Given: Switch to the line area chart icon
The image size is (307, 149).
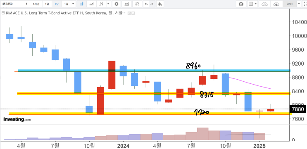Looking at the screenshot, I should [91, 4].
